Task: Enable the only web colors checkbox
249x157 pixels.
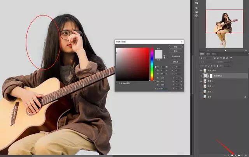Action: (x=117, y=83)
